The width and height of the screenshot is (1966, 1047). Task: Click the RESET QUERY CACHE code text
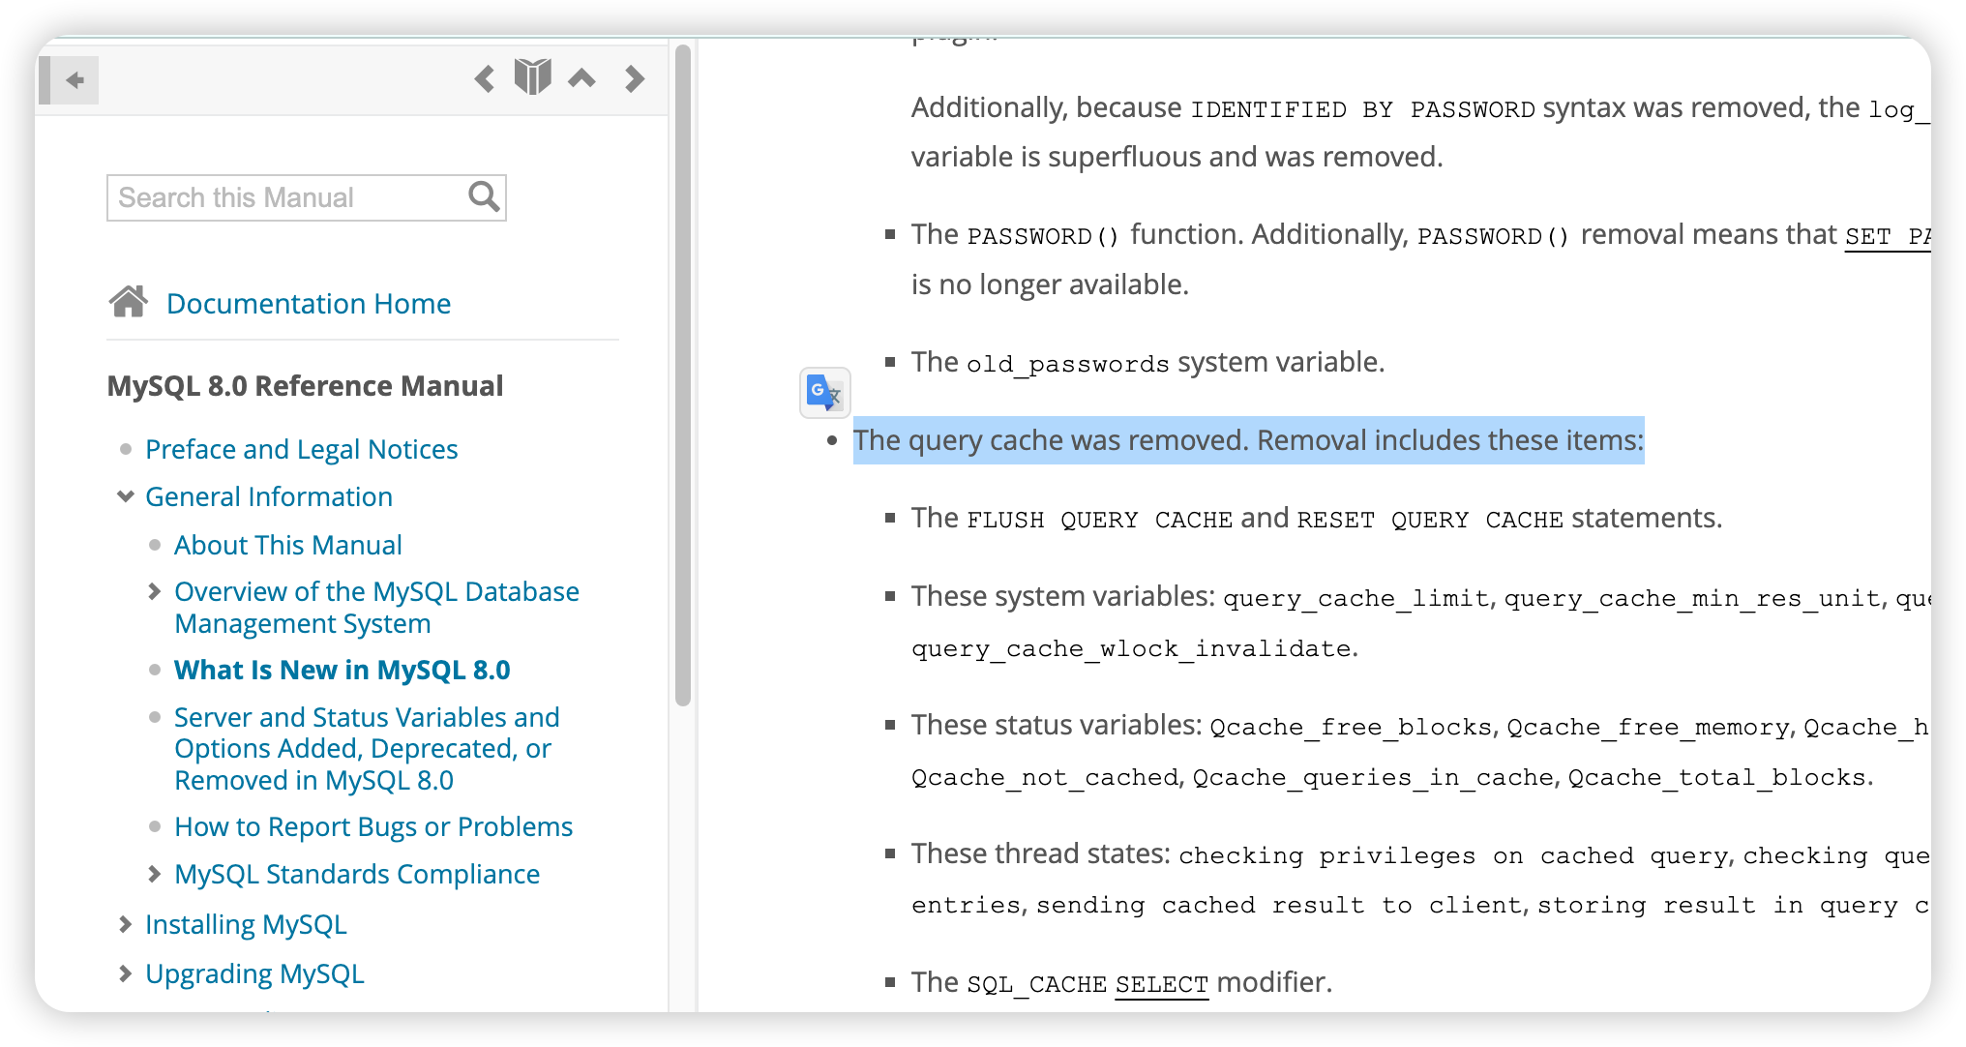tap(1430, 520)
